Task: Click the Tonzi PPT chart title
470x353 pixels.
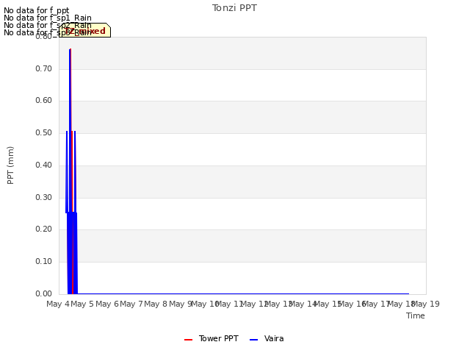Action: point(234,8)
